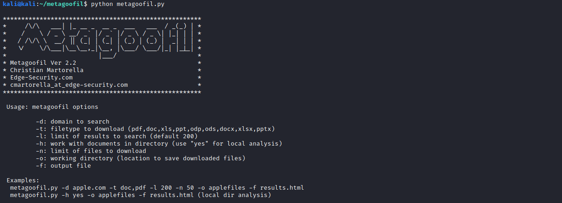The height and width of the screenshot is (203, 562).
Task: Click the "Usage: metagoofil options" line
Action: [x=52, y=107]
